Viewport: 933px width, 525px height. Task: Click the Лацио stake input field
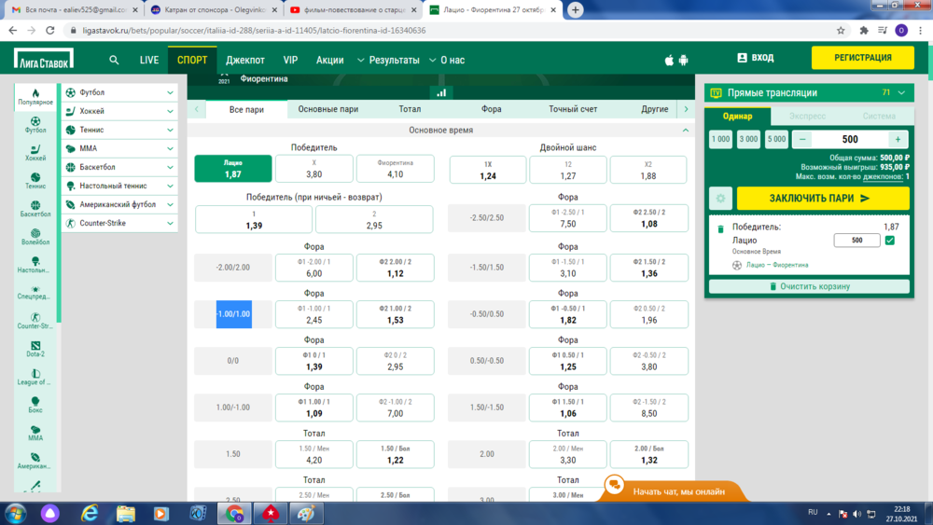[x=856, y=241]
